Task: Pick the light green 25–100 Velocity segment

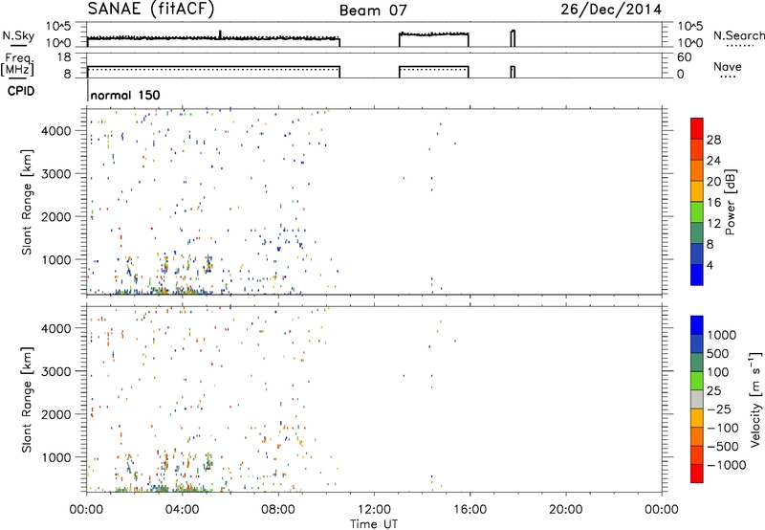Action: (x=697, y=381)
